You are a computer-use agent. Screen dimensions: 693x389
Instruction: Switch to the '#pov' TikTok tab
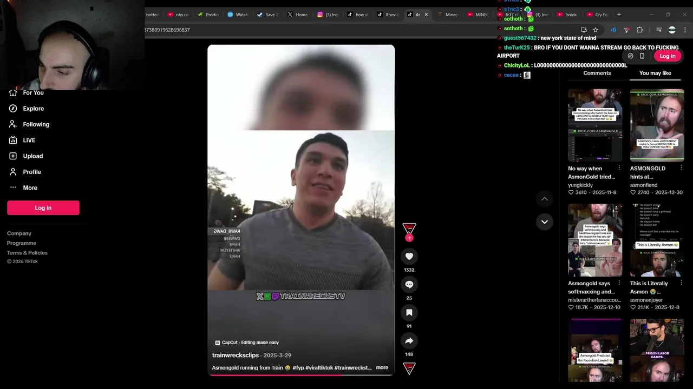tap(388, 15)
